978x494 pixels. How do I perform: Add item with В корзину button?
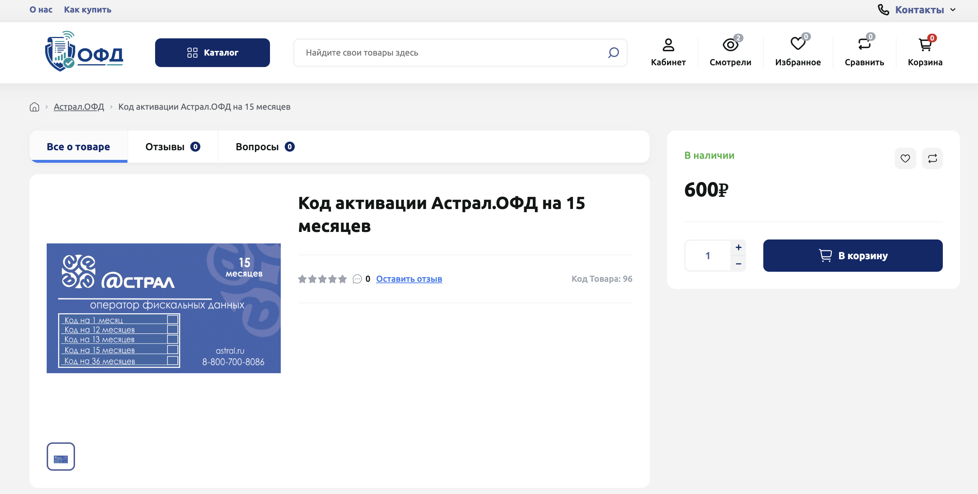[x=853, y=256]
